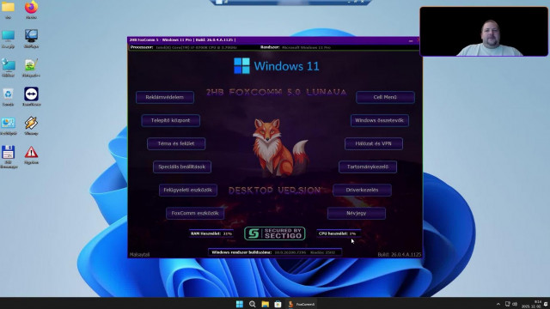Click the remote session bar at top
Viewport: 550px width, 309px height.
coord(290,2)
